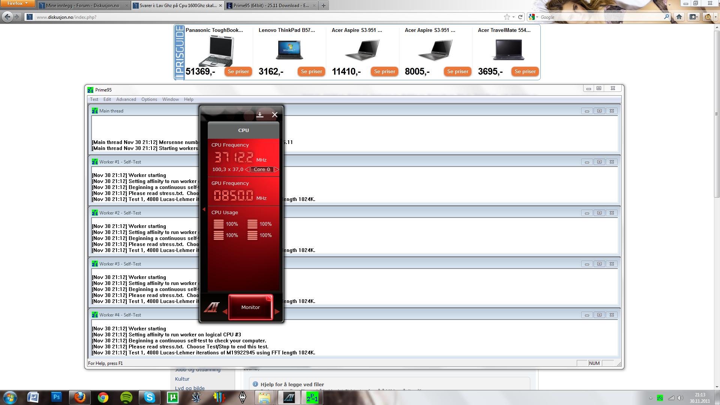The image size is (720, 405).
Task: Open Skype from taskbar
Action: pos(150,397)
